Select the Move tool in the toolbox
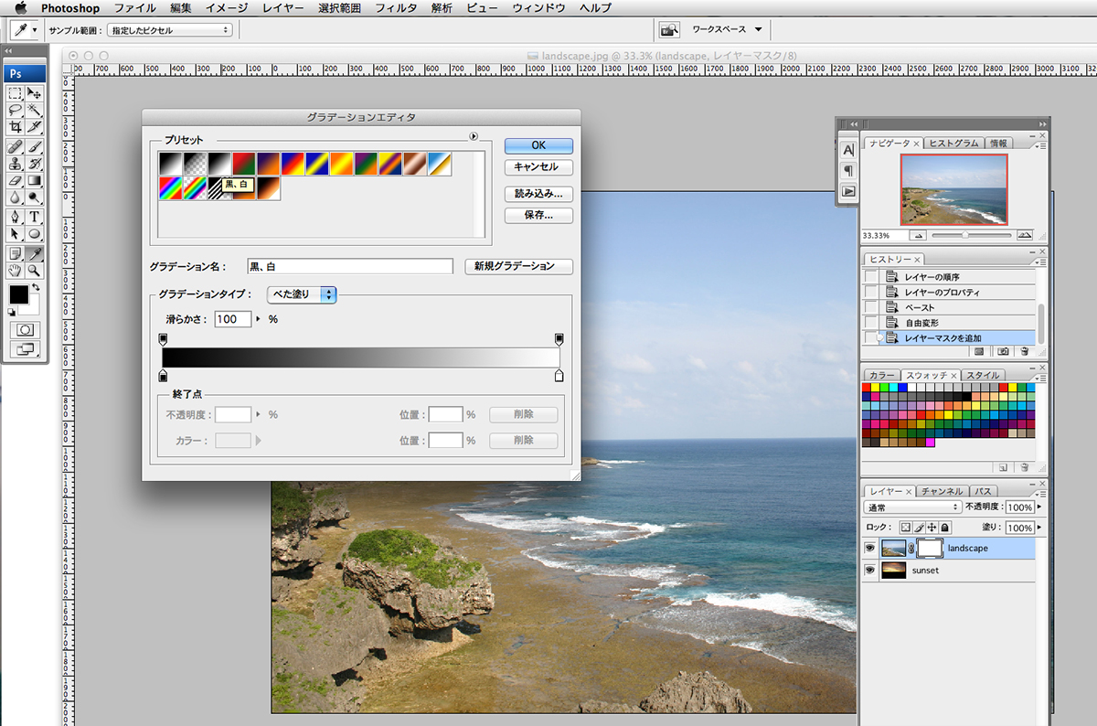Image resolution: width=1097 pixels, height=726 pixels. 34,93
